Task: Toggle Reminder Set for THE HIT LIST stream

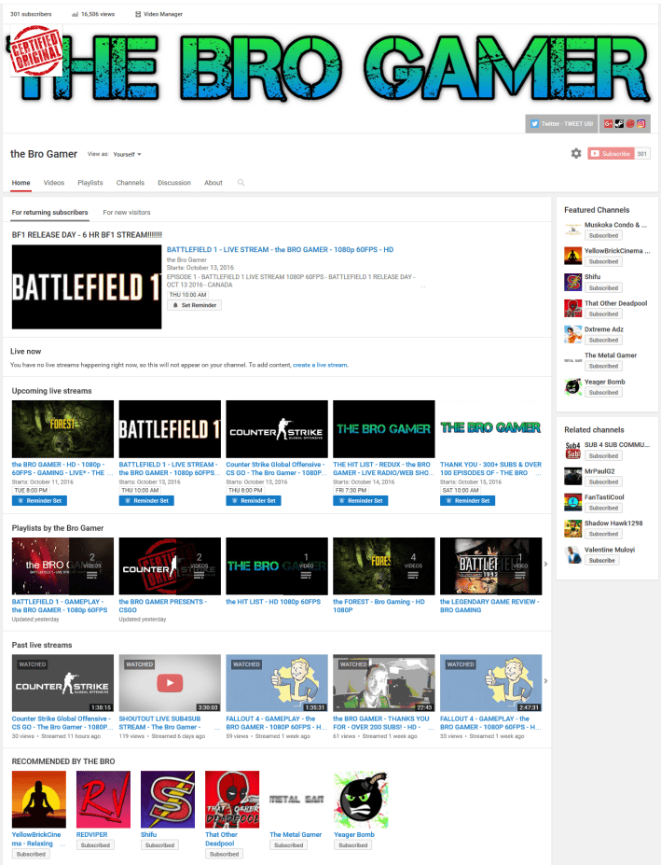Action: (360, 500)
